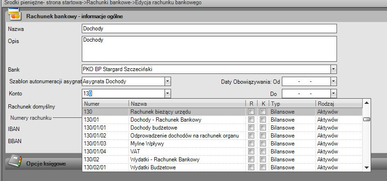
Task: Click the Nazwa column header
Action: point(187,103)
